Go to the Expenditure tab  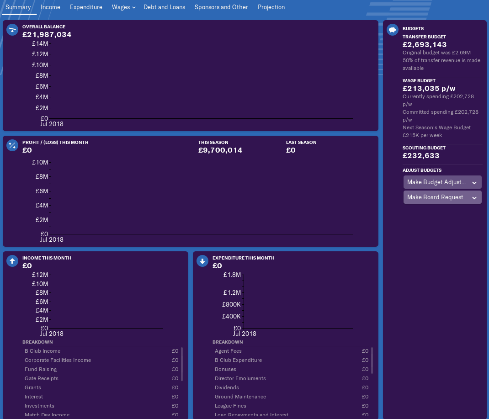click(86, 7)
